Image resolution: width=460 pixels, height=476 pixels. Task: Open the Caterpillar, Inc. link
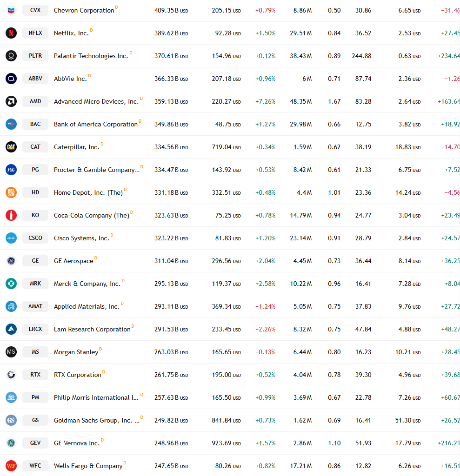coord(77,147)
